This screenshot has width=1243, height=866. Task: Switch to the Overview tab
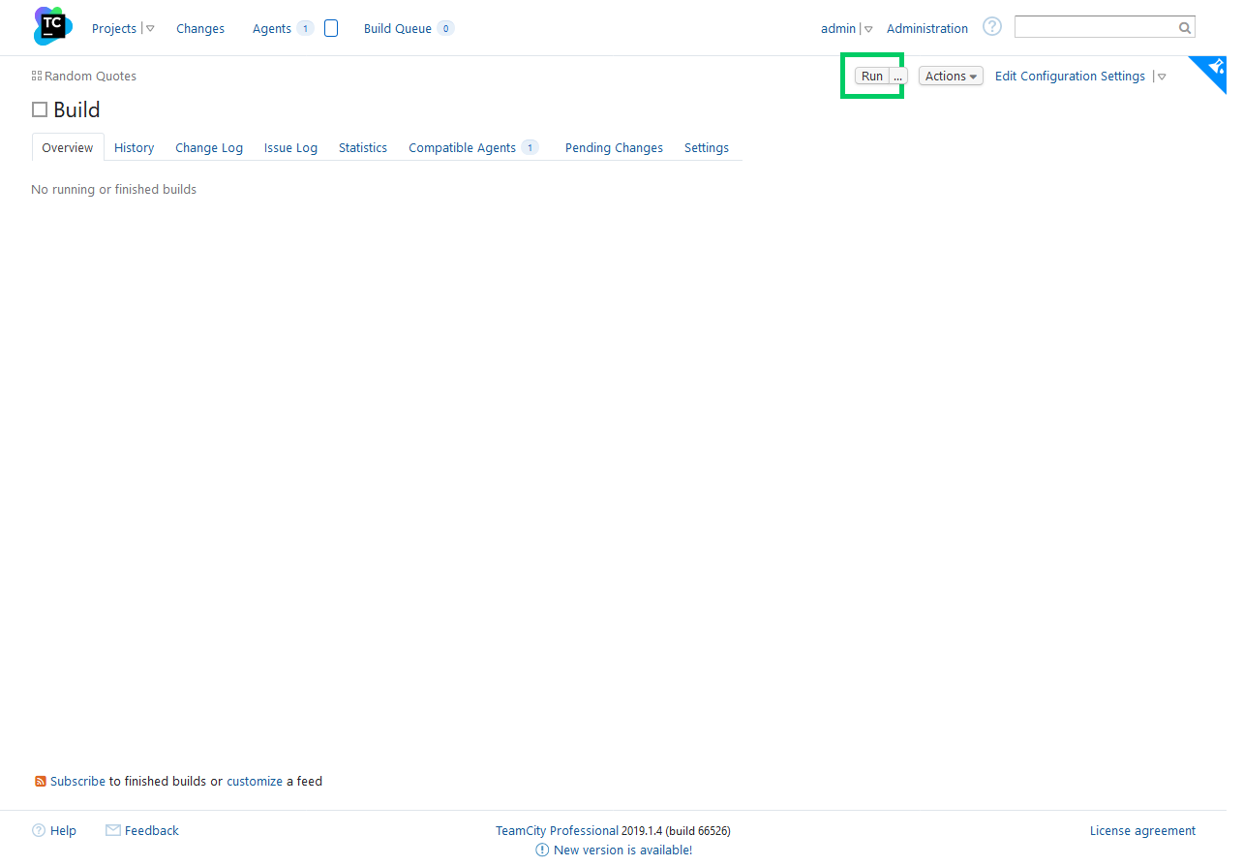click(x=68, y=147)
